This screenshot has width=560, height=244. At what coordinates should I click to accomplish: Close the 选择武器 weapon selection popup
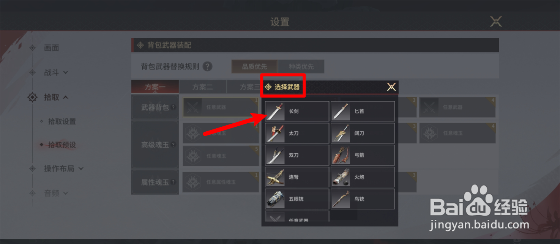[x=391, y=87]
